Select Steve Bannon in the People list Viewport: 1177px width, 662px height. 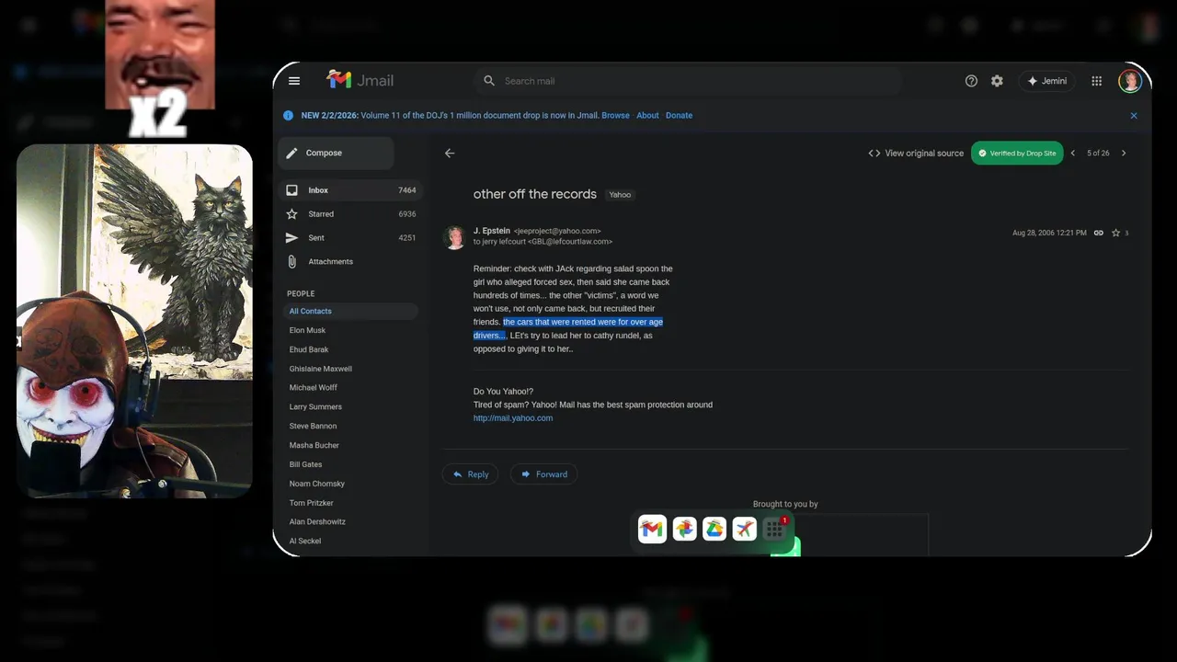coord(313,427)
